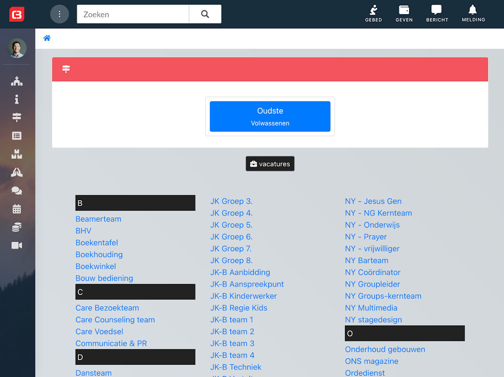
Task: Open the Beamerteam link
Action: [98, 219]
